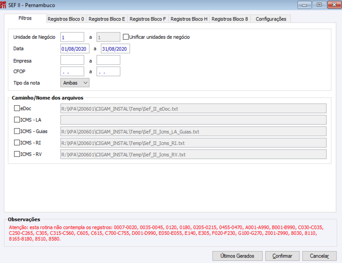Viewport: 342px width, 263px height.
Task: Click the first CFOP field
Action: pos(72,72)
